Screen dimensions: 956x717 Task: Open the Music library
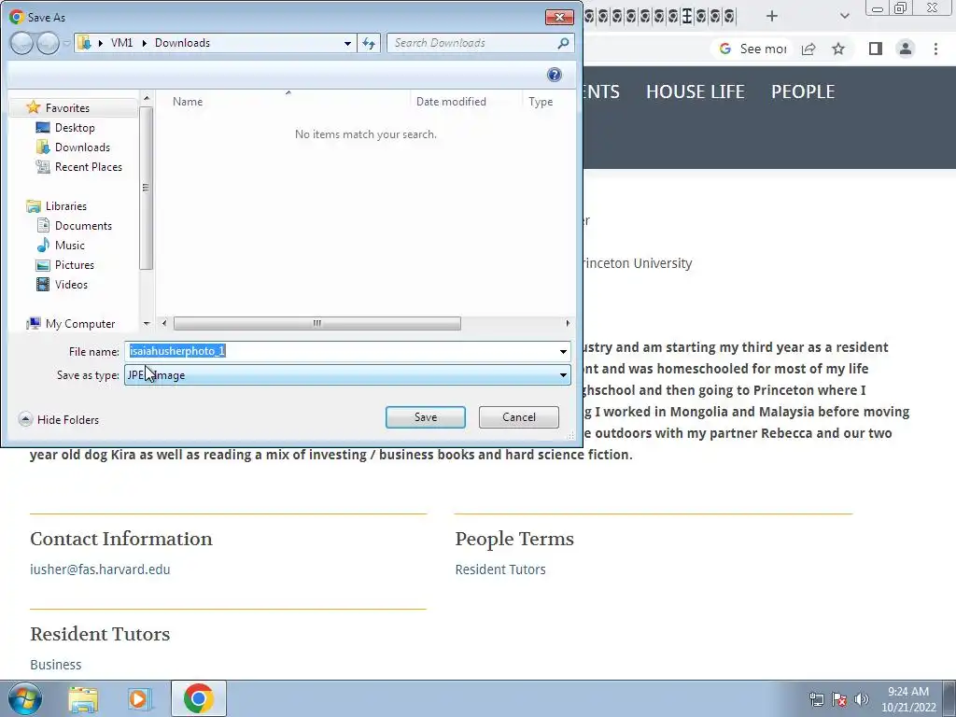(69, 246)
